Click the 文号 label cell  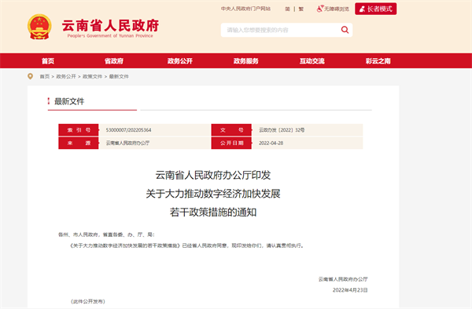231,130
